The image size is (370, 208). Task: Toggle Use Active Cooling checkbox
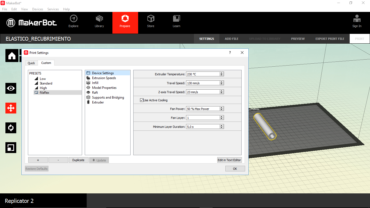pyautogui.click(x=142, y=100)
